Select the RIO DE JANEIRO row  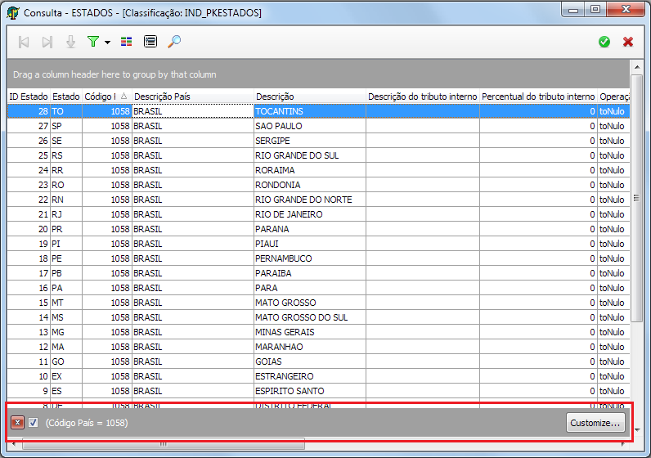click(x=289, y=214)
